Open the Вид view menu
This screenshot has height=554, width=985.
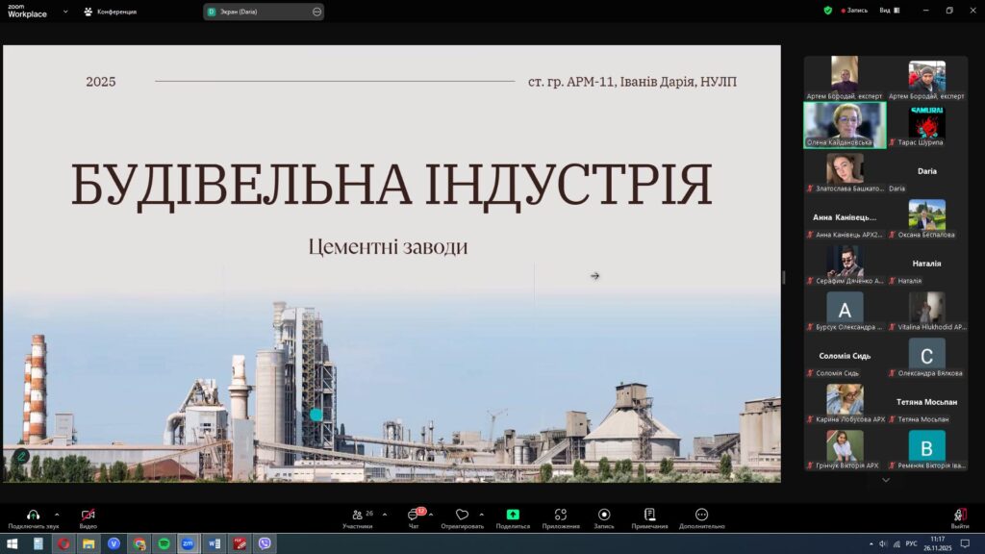[x=888, y=11]
